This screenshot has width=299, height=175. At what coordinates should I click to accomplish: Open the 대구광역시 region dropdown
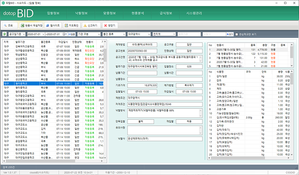[139, 34]
